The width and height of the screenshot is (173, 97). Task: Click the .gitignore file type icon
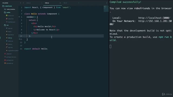click(x=5, y=54)
